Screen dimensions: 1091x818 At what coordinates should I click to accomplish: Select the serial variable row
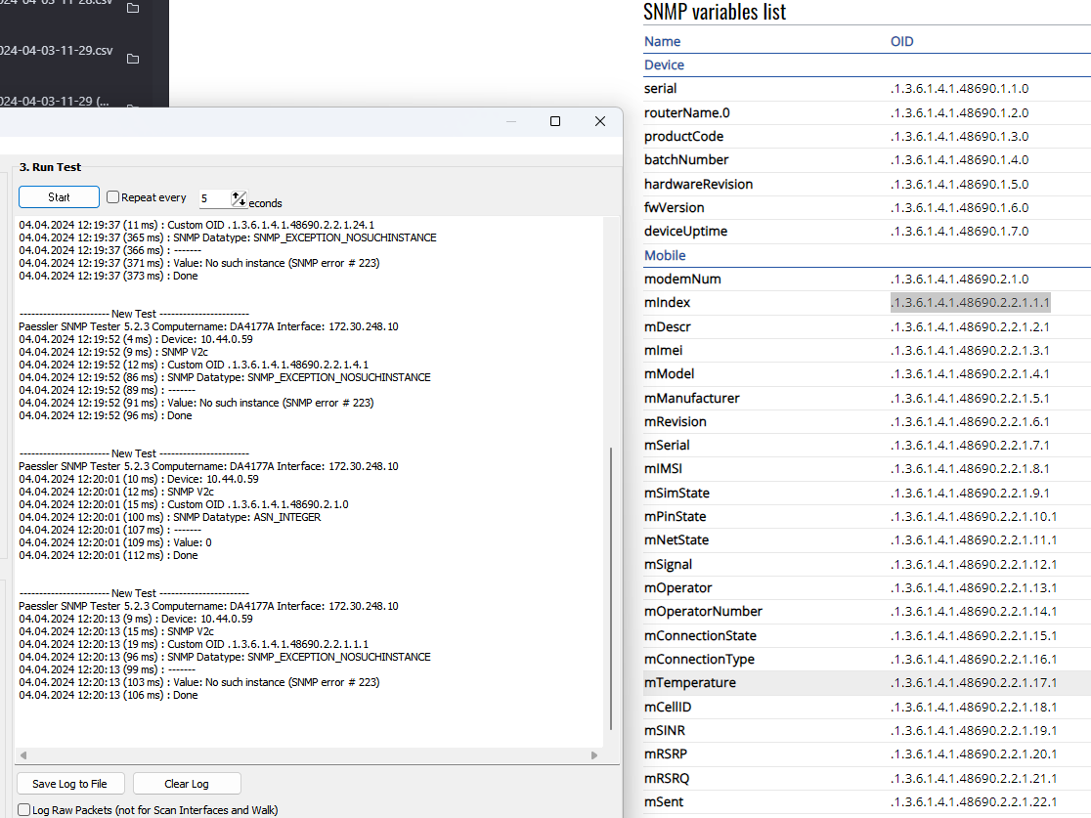(867, 89)
